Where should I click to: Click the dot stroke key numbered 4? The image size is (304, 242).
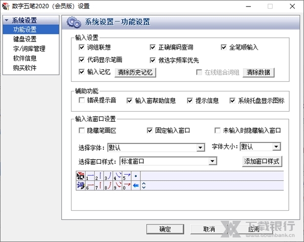coord(118,176)
